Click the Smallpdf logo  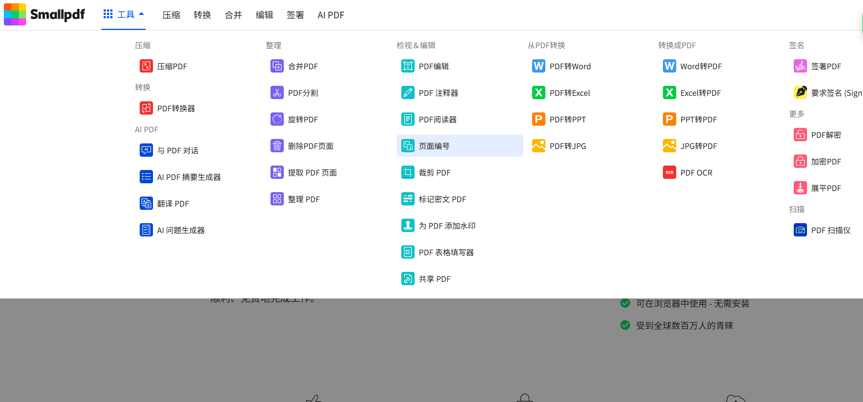click(44, 14)
